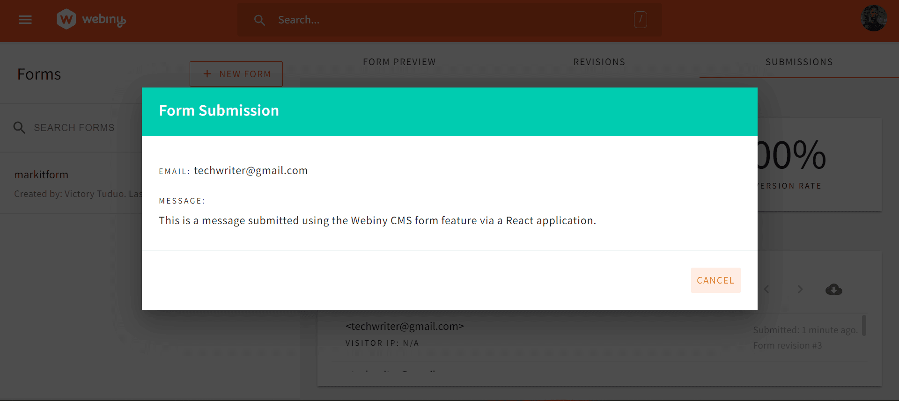The height and width of the screenshot is (401, 899).
Task: Export submissions with the cloud download icon
Action: coord(833,290)
